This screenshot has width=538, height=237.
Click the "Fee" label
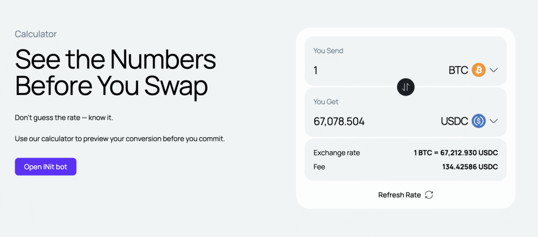pyautogui.click(x=319, y=167)
